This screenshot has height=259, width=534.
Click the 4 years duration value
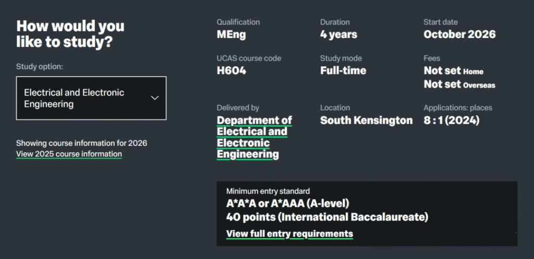pos(338,34)
